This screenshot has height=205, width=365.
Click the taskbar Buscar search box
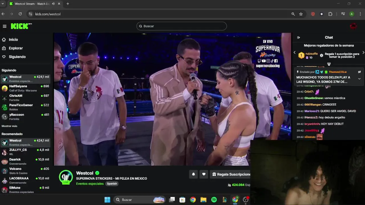pyautogui.click(x=140, y=200)
